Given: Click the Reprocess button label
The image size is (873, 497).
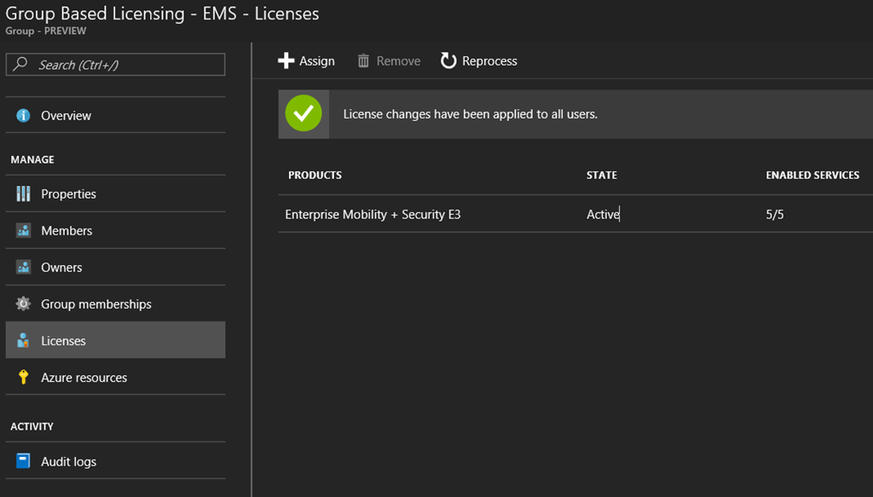Looking at the screenshot, I should click(x=489, y=61).
